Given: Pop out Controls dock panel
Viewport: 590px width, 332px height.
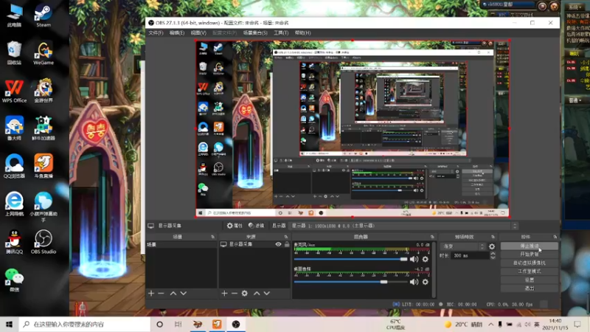Looking at the screenshot, I should [555, 237].
